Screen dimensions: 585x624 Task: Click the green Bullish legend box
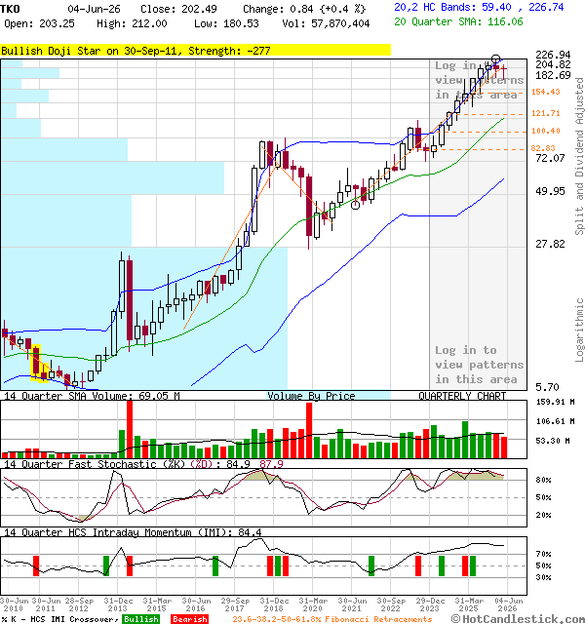pos(140,619)
